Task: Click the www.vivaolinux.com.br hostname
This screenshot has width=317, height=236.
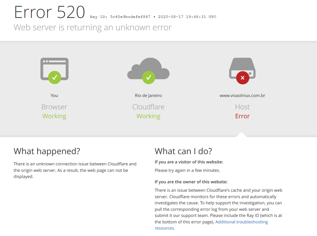Action: click(x=242, y=96)
